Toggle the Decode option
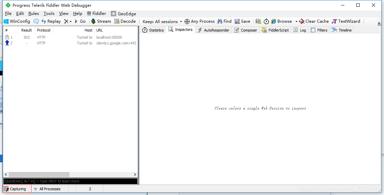 click(x=125, y=21)
